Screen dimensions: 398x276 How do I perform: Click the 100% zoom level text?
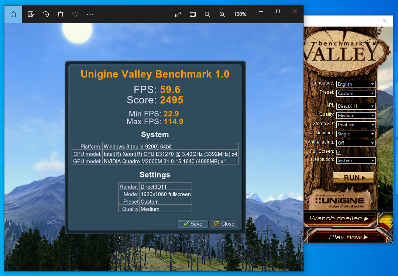tap(240, 14)
